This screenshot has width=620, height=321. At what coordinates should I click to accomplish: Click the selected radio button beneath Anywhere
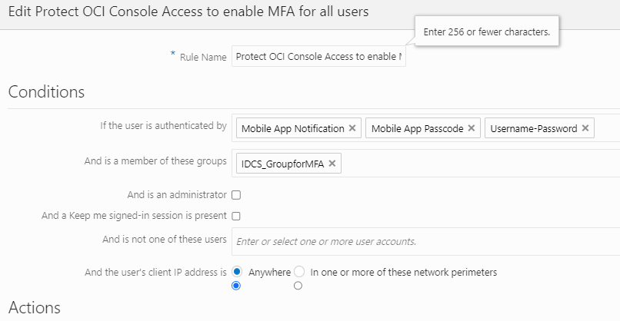(x=236, y=286)
